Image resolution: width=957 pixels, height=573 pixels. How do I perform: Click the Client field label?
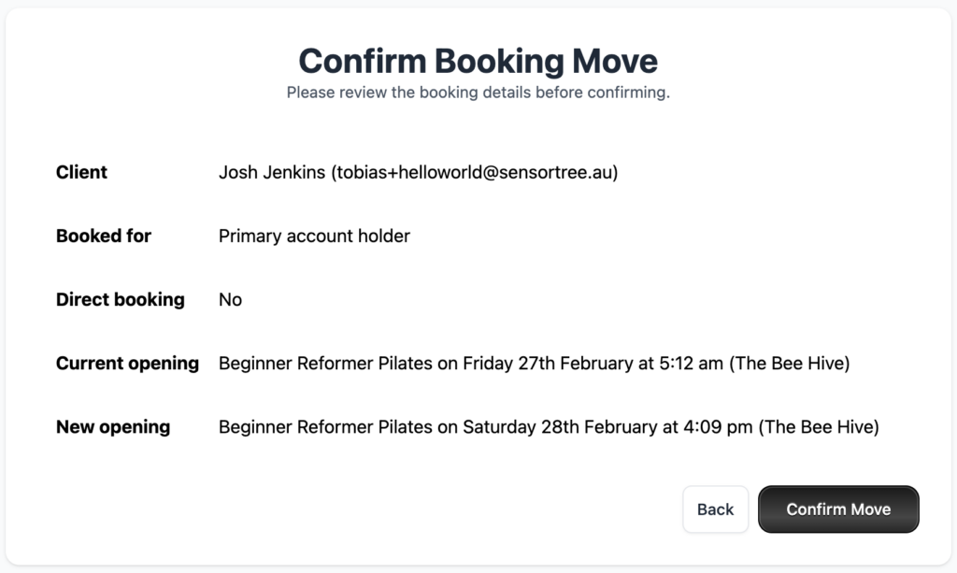(x=81, y=172)
